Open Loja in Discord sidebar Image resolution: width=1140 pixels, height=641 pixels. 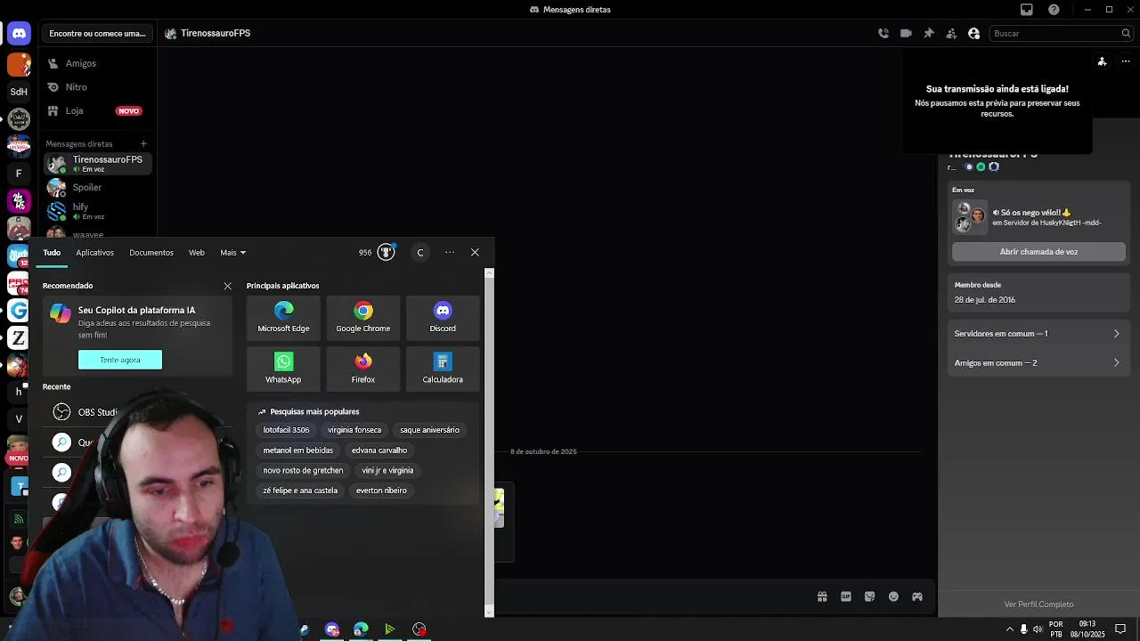click(97, 110)
